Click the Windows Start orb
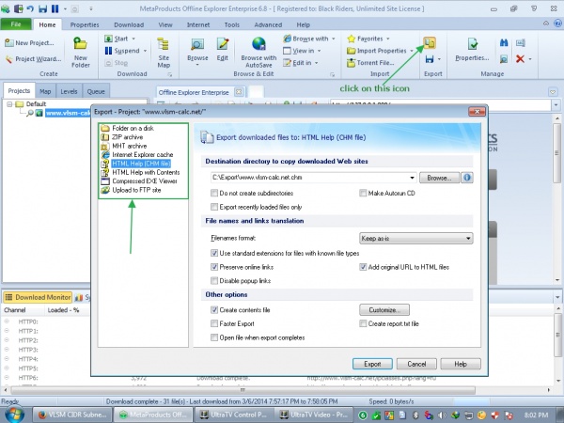The height and width of the screenshot is (423, 564). pyautogui.click(x=14, y=415)
